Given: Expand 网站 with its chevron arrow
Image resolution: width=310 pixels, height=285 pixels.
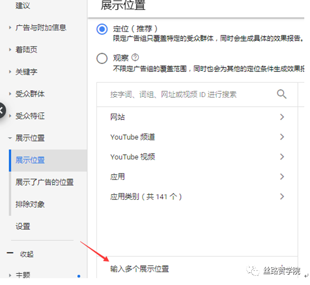Looking at the screenshot, I should [282, 117].
